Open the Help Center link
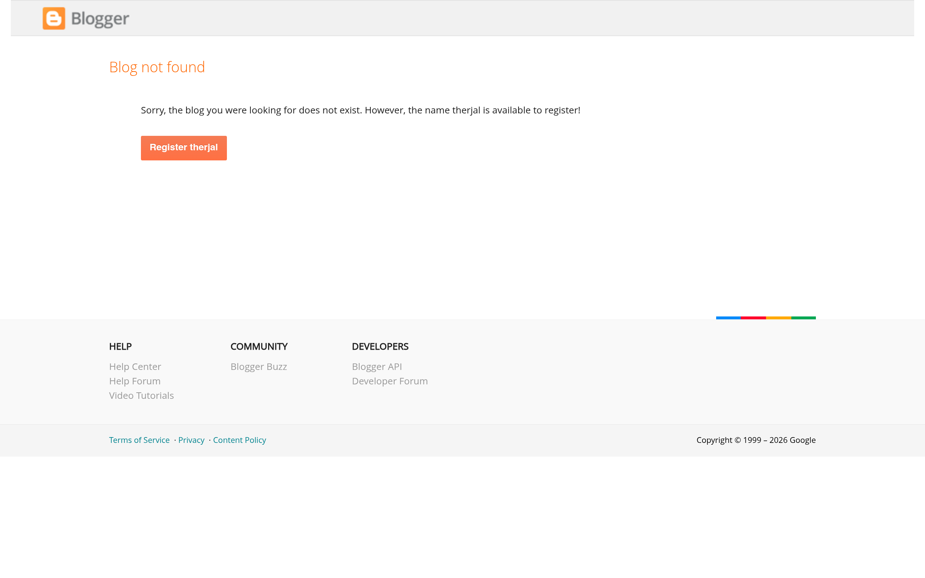This screenshot has width=925, height=578. [x=135, y=367]
